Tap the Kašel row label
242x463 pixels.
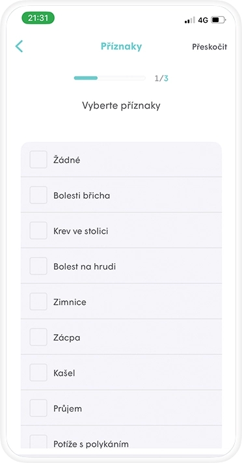tap(64, 373)
